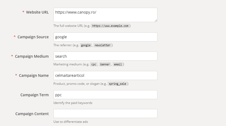
Task: Click the resize handle of the URL text area
Action: coord(156,20)
